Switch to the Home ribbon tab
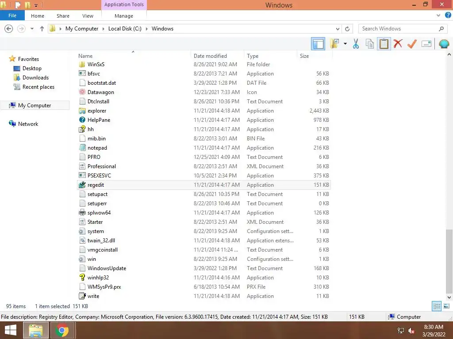The image size is (453, 339). click(x=38, y=16)
